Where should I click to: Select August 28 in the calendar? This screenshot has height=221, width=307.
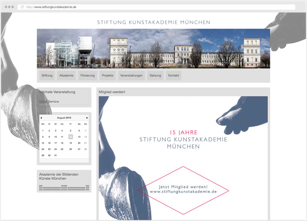(86, 149)
